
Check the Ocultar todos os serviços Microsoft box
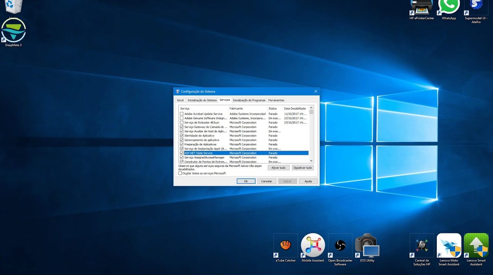coord(180,173)
